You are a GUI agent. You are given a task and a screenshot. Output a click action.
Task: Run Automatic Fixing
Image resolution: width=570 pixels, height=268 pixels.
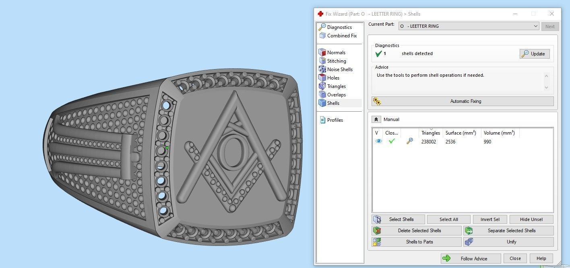click(463, 101)
